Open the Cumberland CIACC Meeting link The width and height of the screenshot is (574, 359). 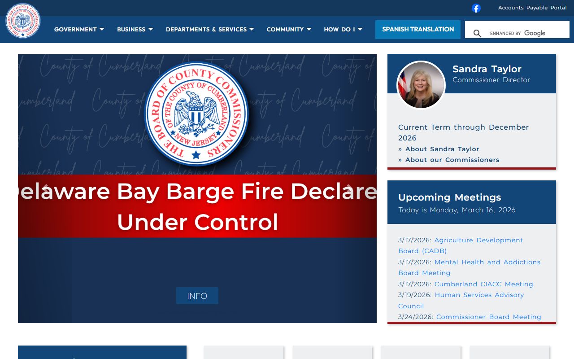(483, 284)
